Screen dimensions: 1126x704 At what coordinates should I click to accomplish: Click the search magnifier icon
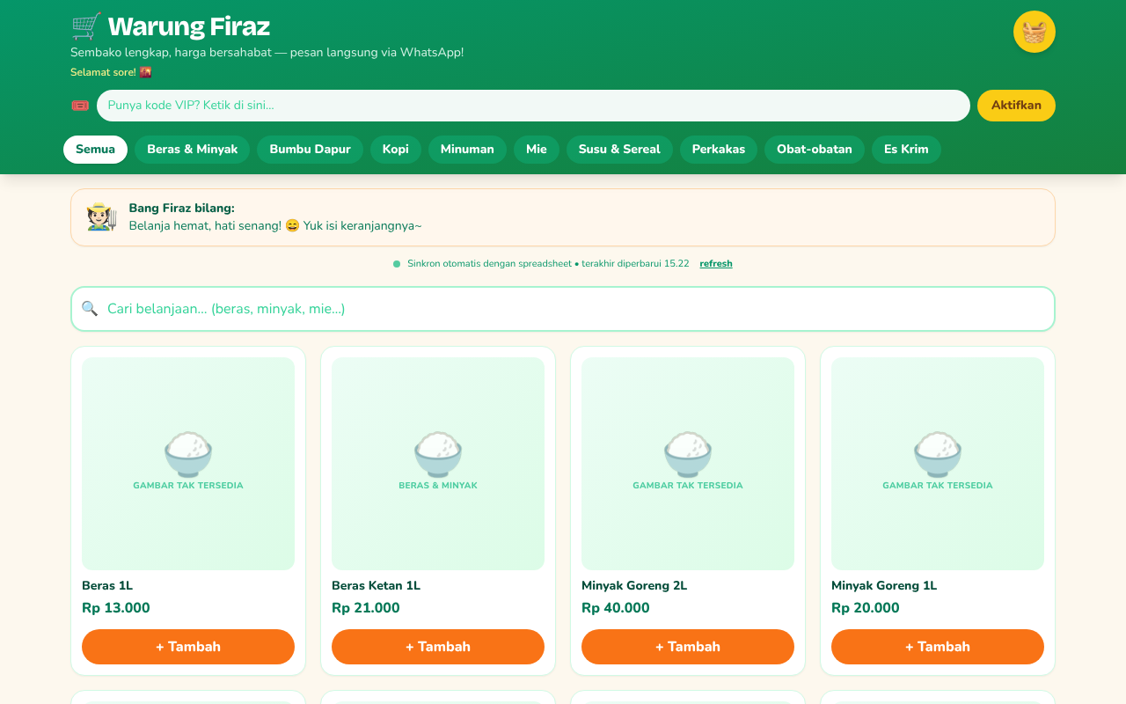(90, 309)
